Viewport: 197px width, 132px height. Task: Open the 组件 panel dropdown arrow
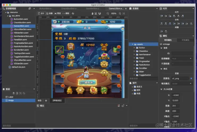(157, 83)
